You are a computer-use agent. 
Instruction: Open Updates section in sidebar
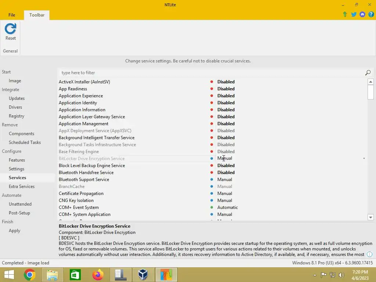pyautogui.click(x=17, y=98)
